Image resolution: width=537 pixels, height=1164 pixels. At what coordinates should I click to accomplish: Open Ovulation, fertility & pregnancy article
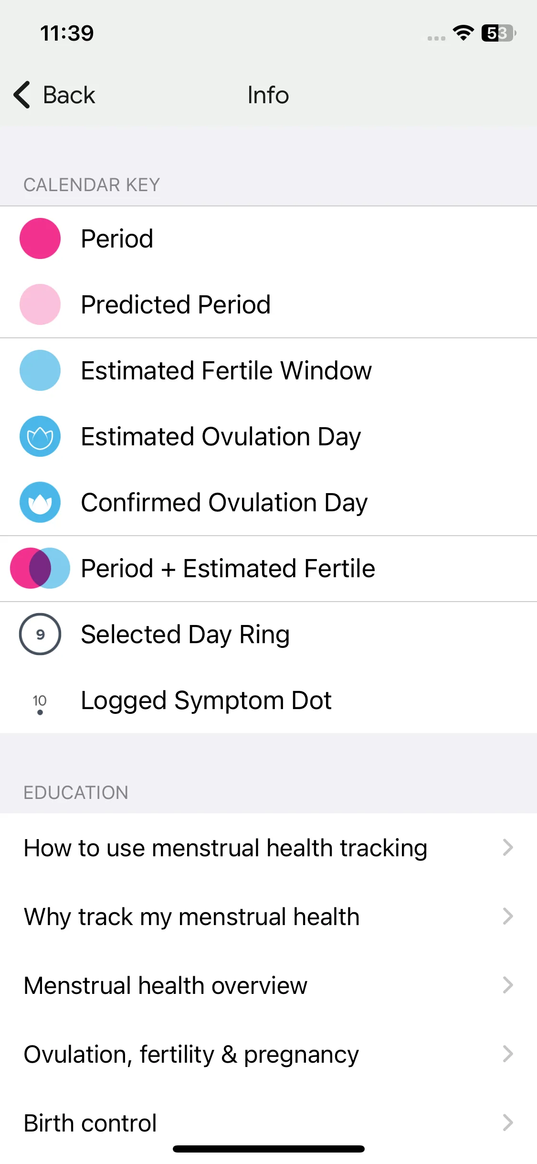268,1054
